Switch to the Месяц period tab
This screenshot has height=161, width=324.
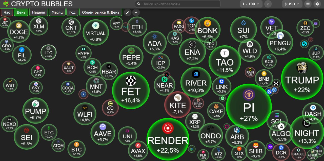click(x=57, y=12)
